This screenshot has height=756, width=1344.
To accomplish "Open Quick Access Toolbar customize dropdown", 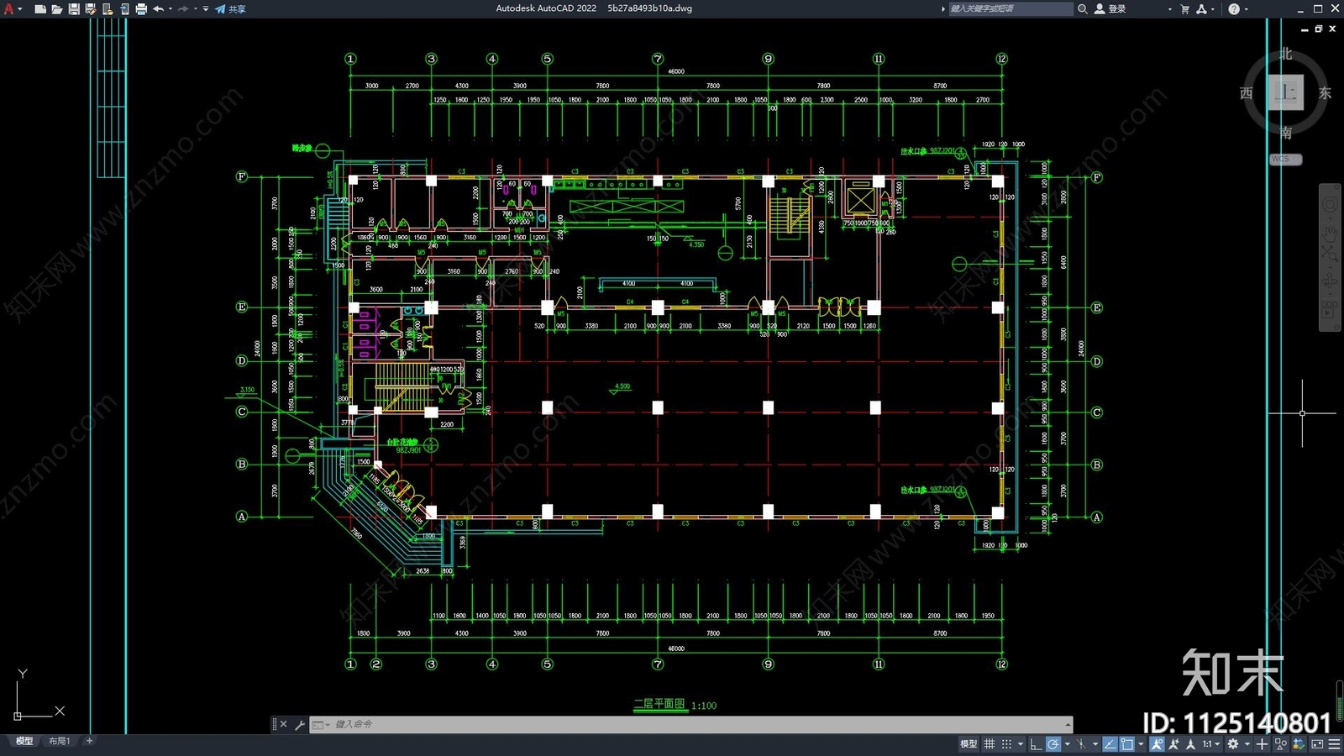I will pyautogui.click(x=206, y=8).
